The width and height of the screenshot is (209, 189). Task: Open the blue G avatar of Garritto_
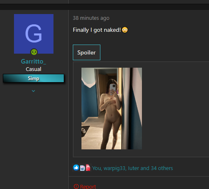point(34,34)
